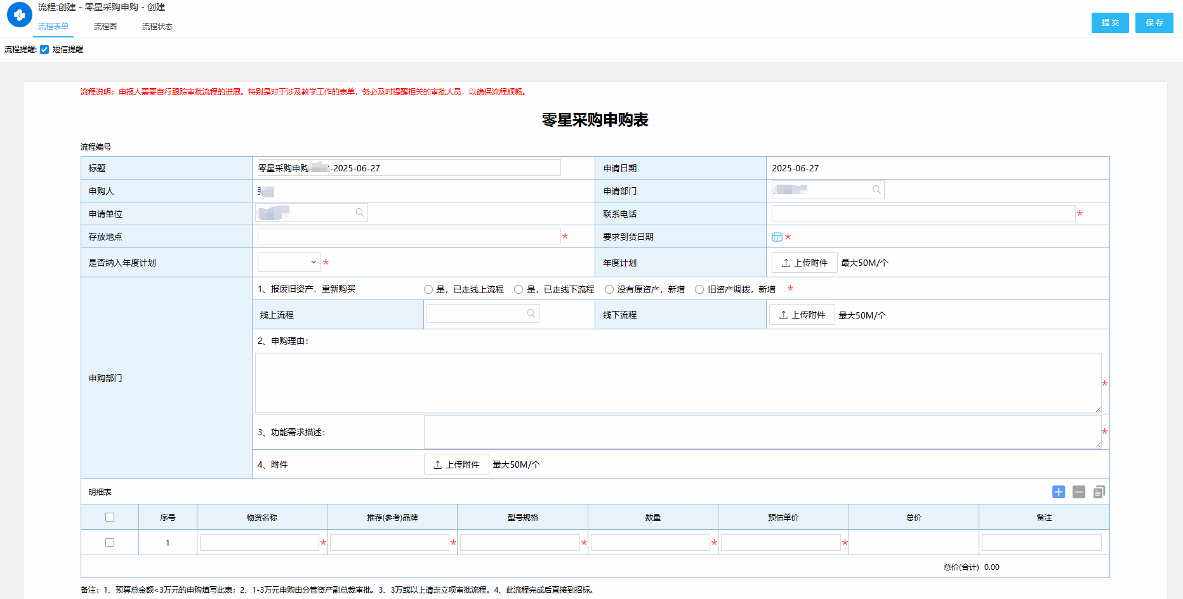The width and height of the screenshot is (1183, 599).
Task: Open the 是否纳入年度计划 dropdown
Action: pos(289,262)
